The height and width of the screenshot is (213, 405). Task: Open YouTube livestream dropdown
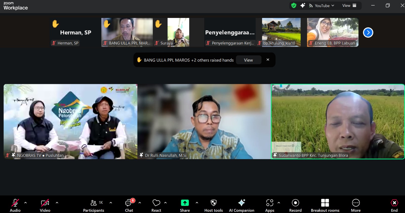point(322,6)
